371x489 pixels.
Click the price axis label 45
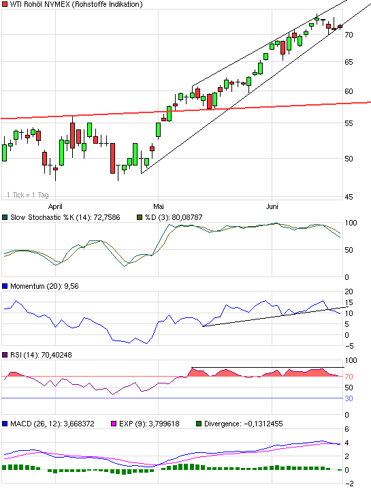(349, 197)
